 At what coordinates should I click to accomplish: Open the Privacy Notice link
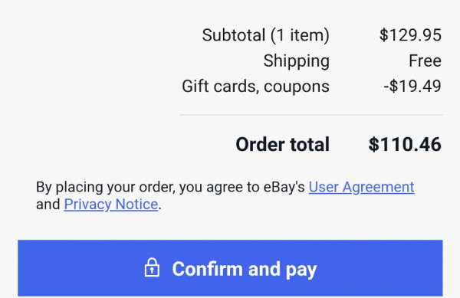pyautogui.click(x=111, y=205)
